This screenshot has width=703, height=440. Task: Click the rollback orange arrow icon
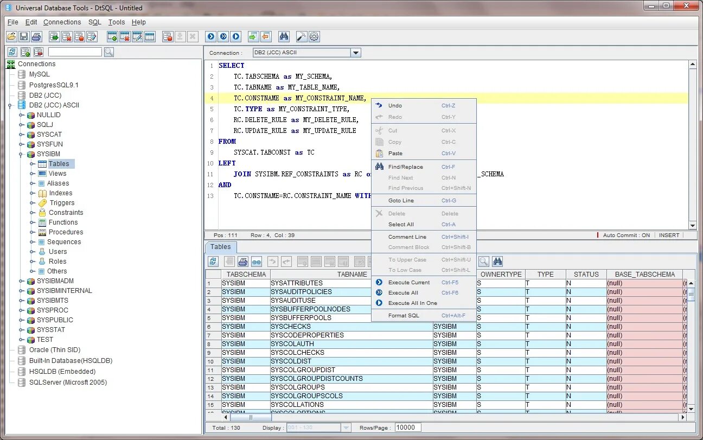[265, 36]
